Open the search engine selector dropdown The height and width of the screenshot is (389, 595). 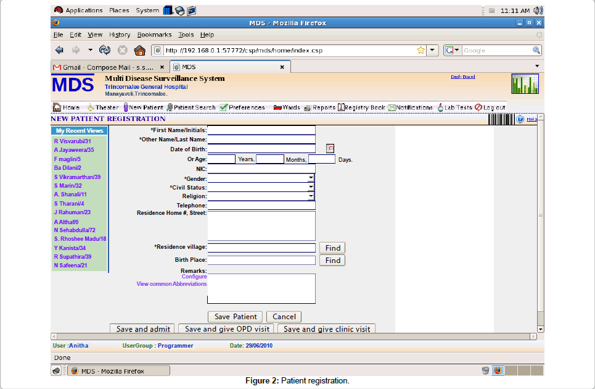pyautogui.click(x=453, y=50)
